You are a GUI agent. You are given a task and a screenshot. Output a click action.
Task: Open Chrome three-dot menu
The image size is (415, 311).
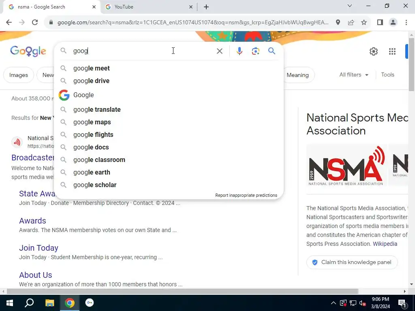(406, 23)
